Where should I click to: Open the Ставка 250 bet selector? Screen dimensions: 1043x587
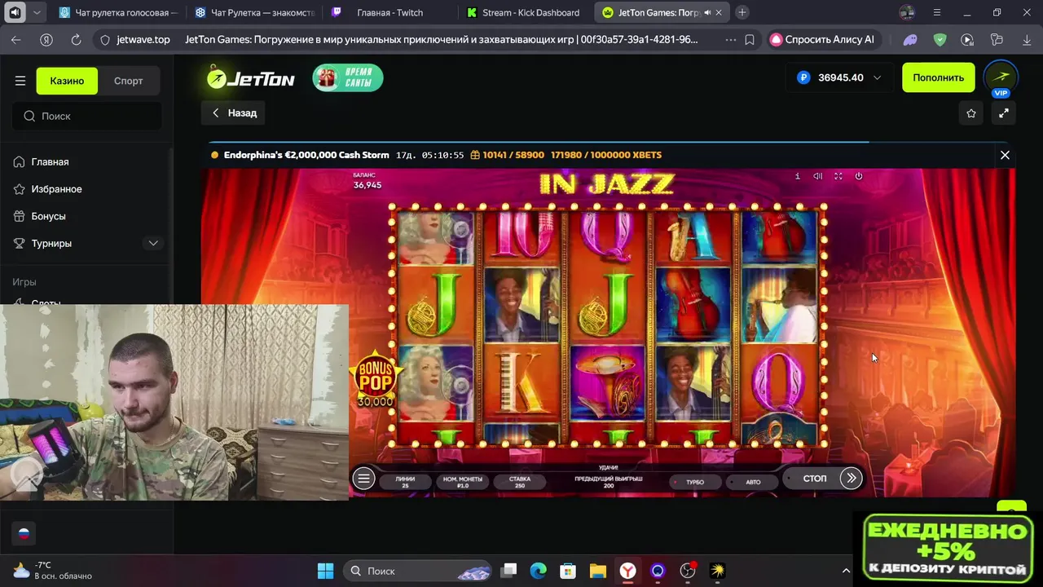tap(519, 482)
